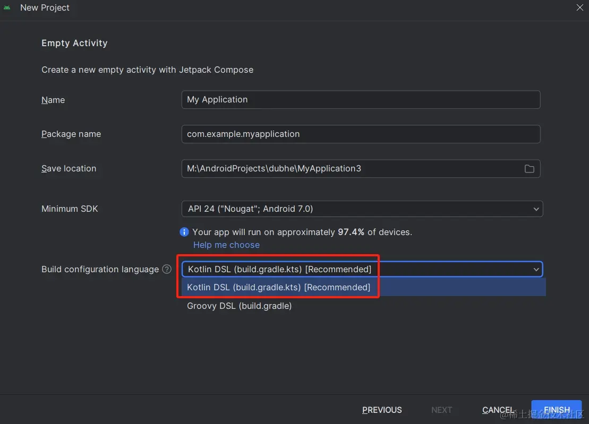Image resolution: width=589 pixels, height=424 pixels.
Task: Click the New Project title bar label
Action: tap(45, 7)
